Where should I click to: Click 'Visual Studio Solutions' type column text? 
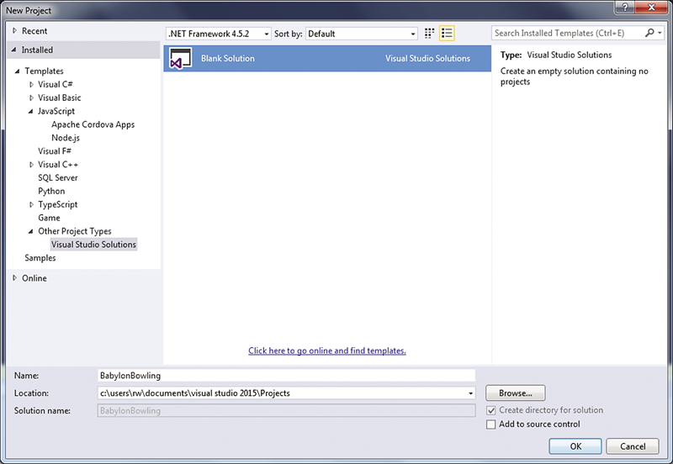click(427, 58)
